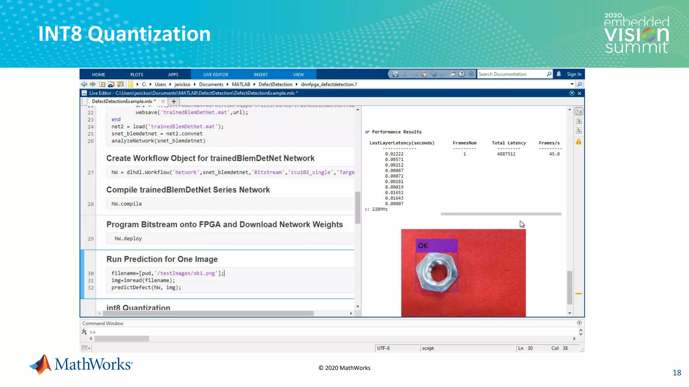Switch to the PLOTS tab
The image size is (689, 387).
point(137,75)
